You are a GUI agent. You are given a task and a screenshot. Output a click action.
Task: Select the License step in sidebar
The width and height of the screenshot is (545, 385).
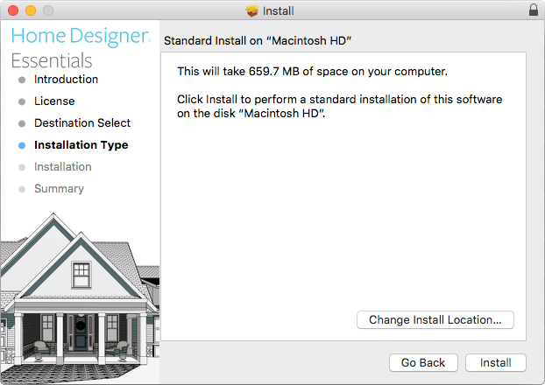[x=54, y=101]
